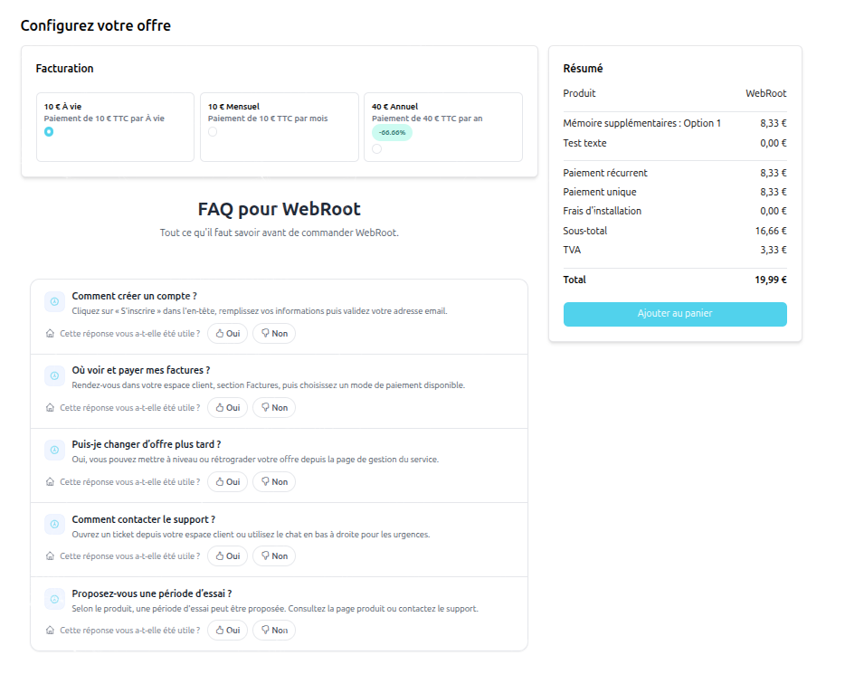Vote "Non" on the invoices payment question
Screen dimensions: 845x674
273,408
